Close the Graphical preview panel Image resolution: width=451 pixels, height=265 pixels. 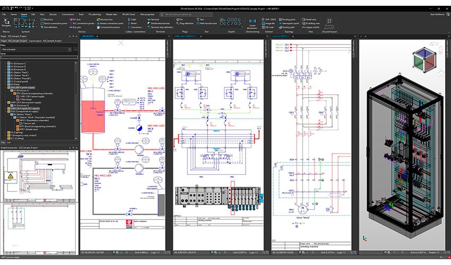tap(76, 148)
